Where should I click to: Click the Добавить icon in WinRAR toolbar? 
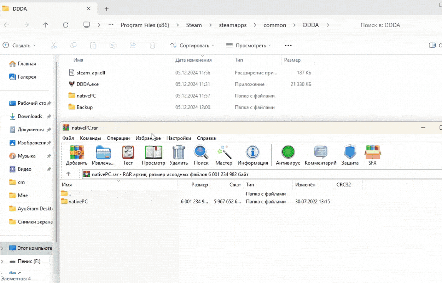(77, 155)
